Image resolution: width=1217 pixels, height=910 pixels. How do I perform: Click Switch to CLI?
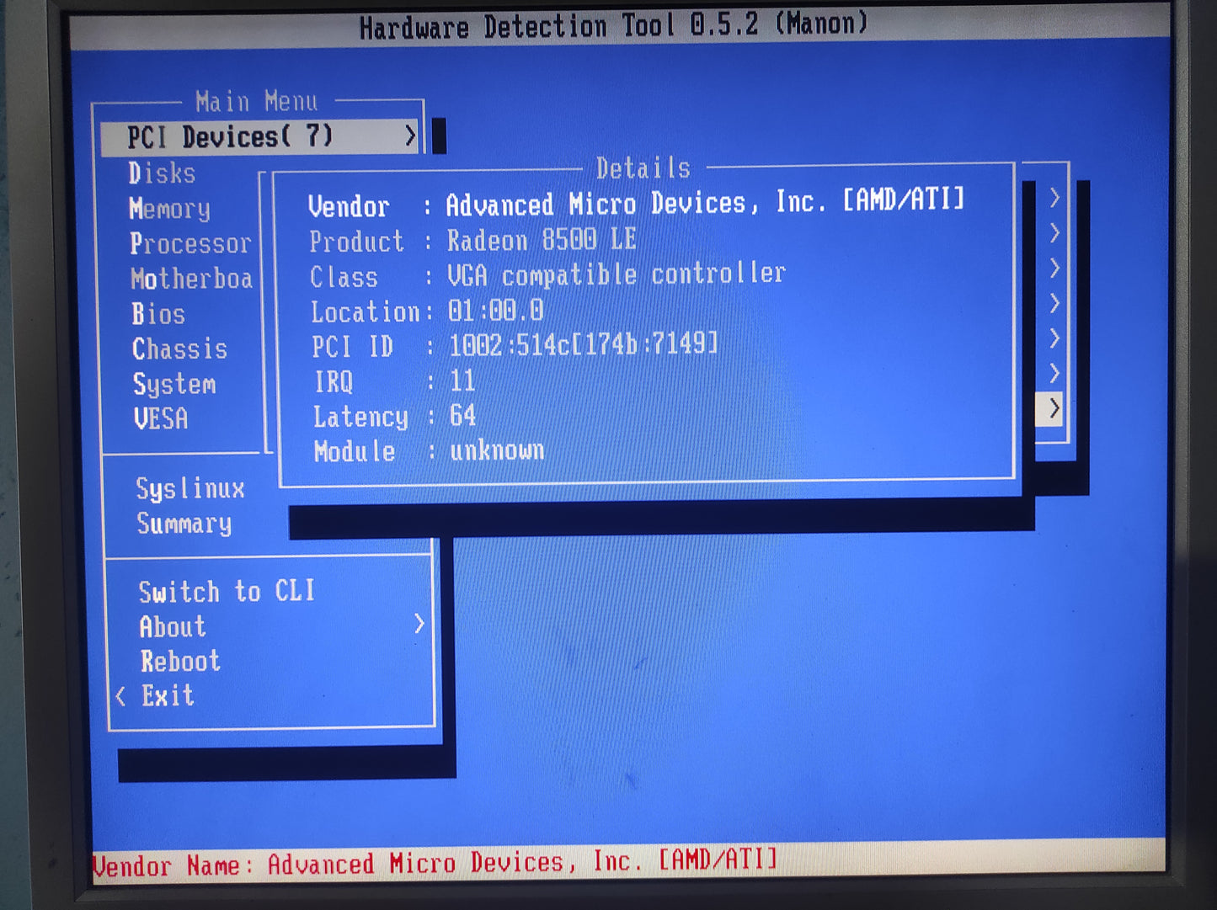coord(227,592)
